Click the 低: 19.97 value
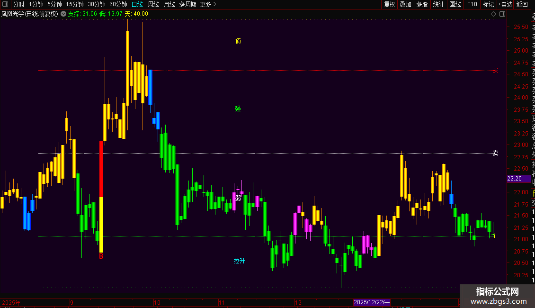The image size is (535, 308). pos(110,14)
